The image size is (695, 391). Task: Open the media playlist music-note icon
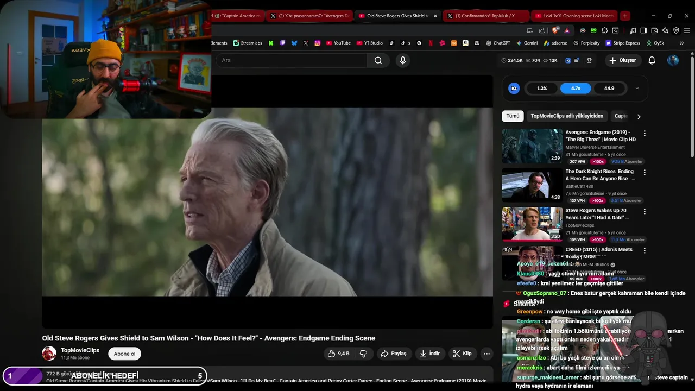633,30
